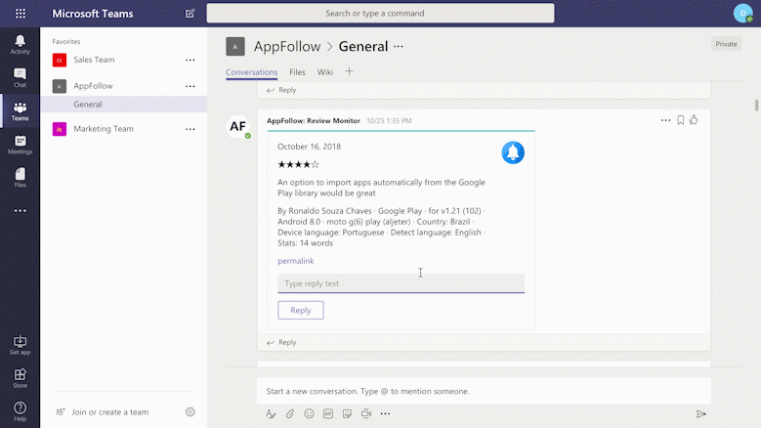The image size is (761, 428).
Task: Like the AppFollow review message
Action: click(694, 120)
